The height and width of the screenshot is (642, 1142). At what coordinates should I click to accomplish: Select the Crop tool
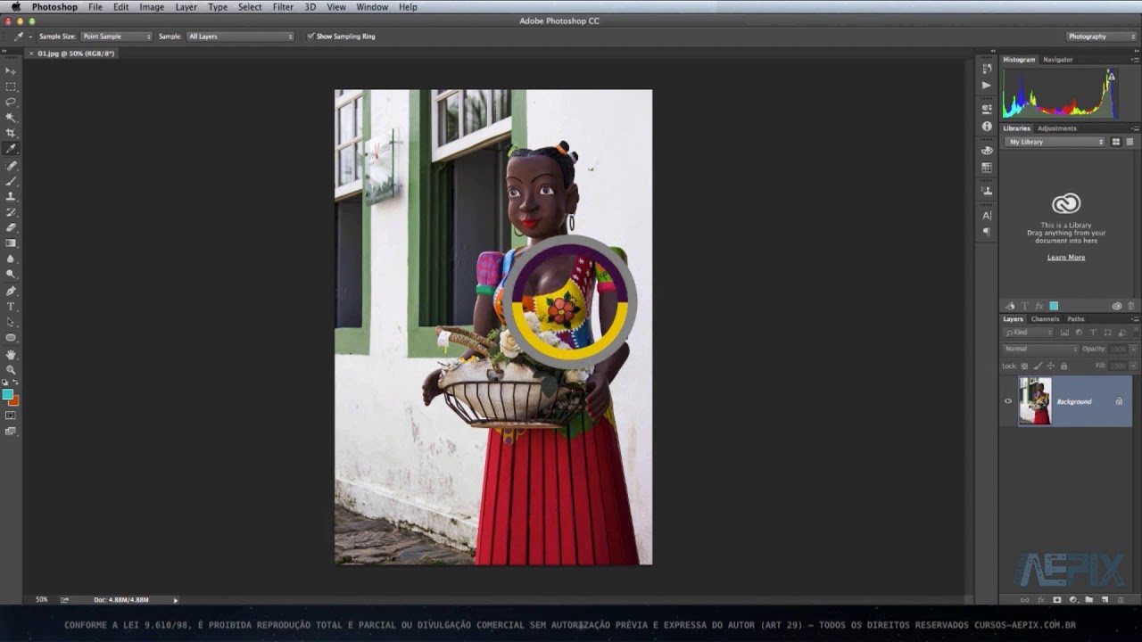(11, 133)
